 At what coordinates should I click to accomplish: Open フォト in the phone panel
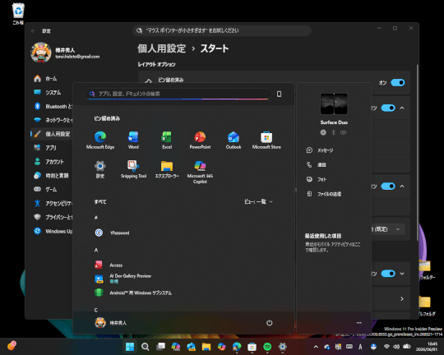pos(317,179)
